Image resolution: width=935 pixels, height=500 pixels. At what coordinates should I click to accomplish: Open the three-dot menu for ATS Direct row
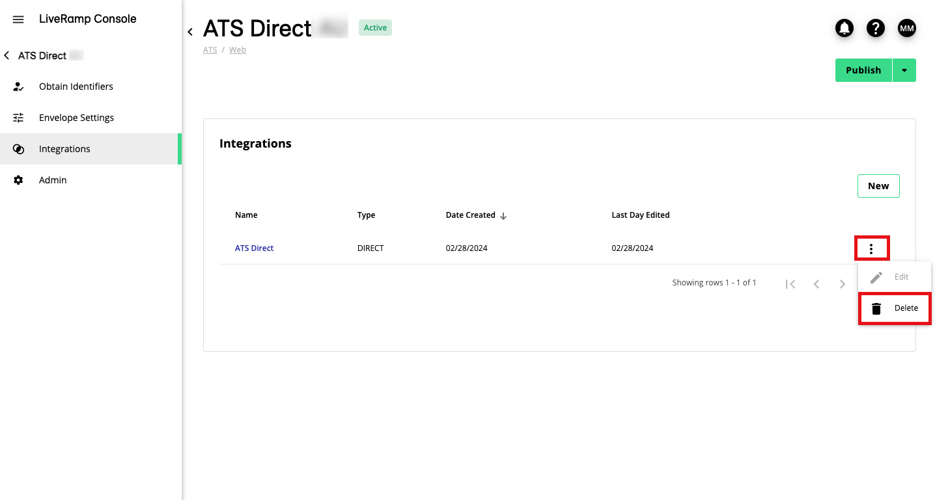(x=871, y=248)
